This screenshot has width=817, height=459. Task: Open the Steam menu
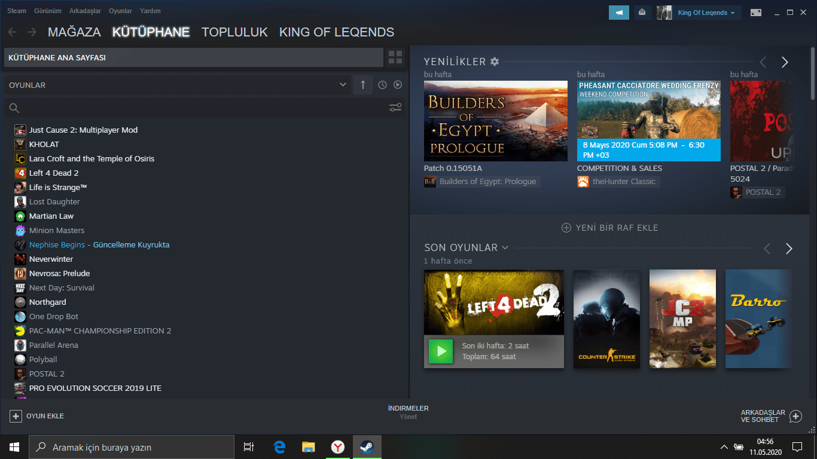(17, 11)
